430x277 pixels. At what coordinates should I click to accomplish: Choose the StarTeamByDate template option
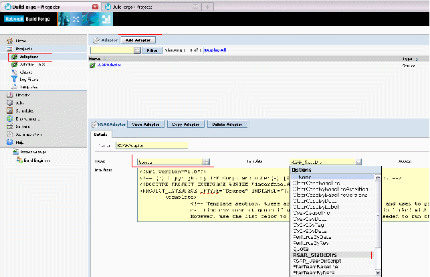332,273
